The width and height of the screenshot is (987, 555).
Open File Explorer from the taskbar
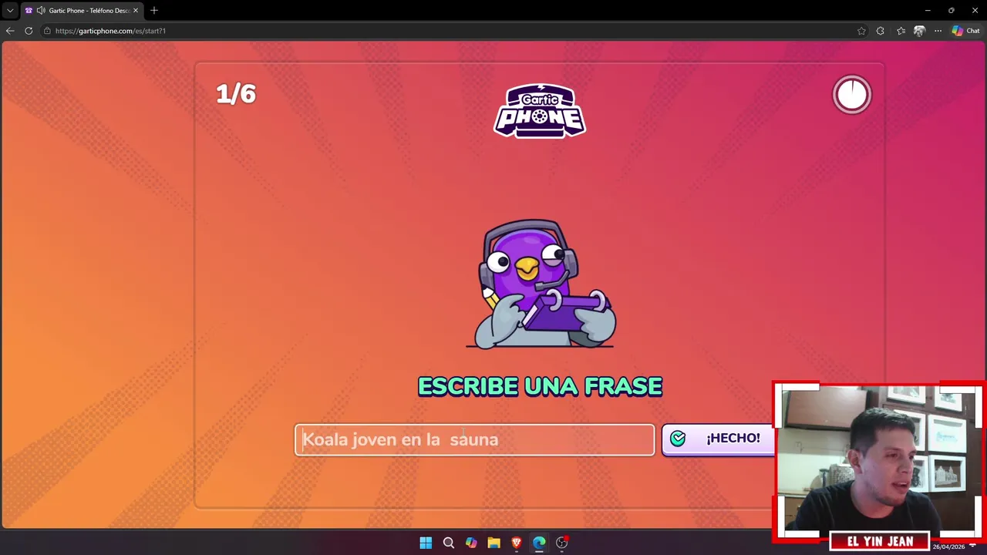[x=493, y=543]
